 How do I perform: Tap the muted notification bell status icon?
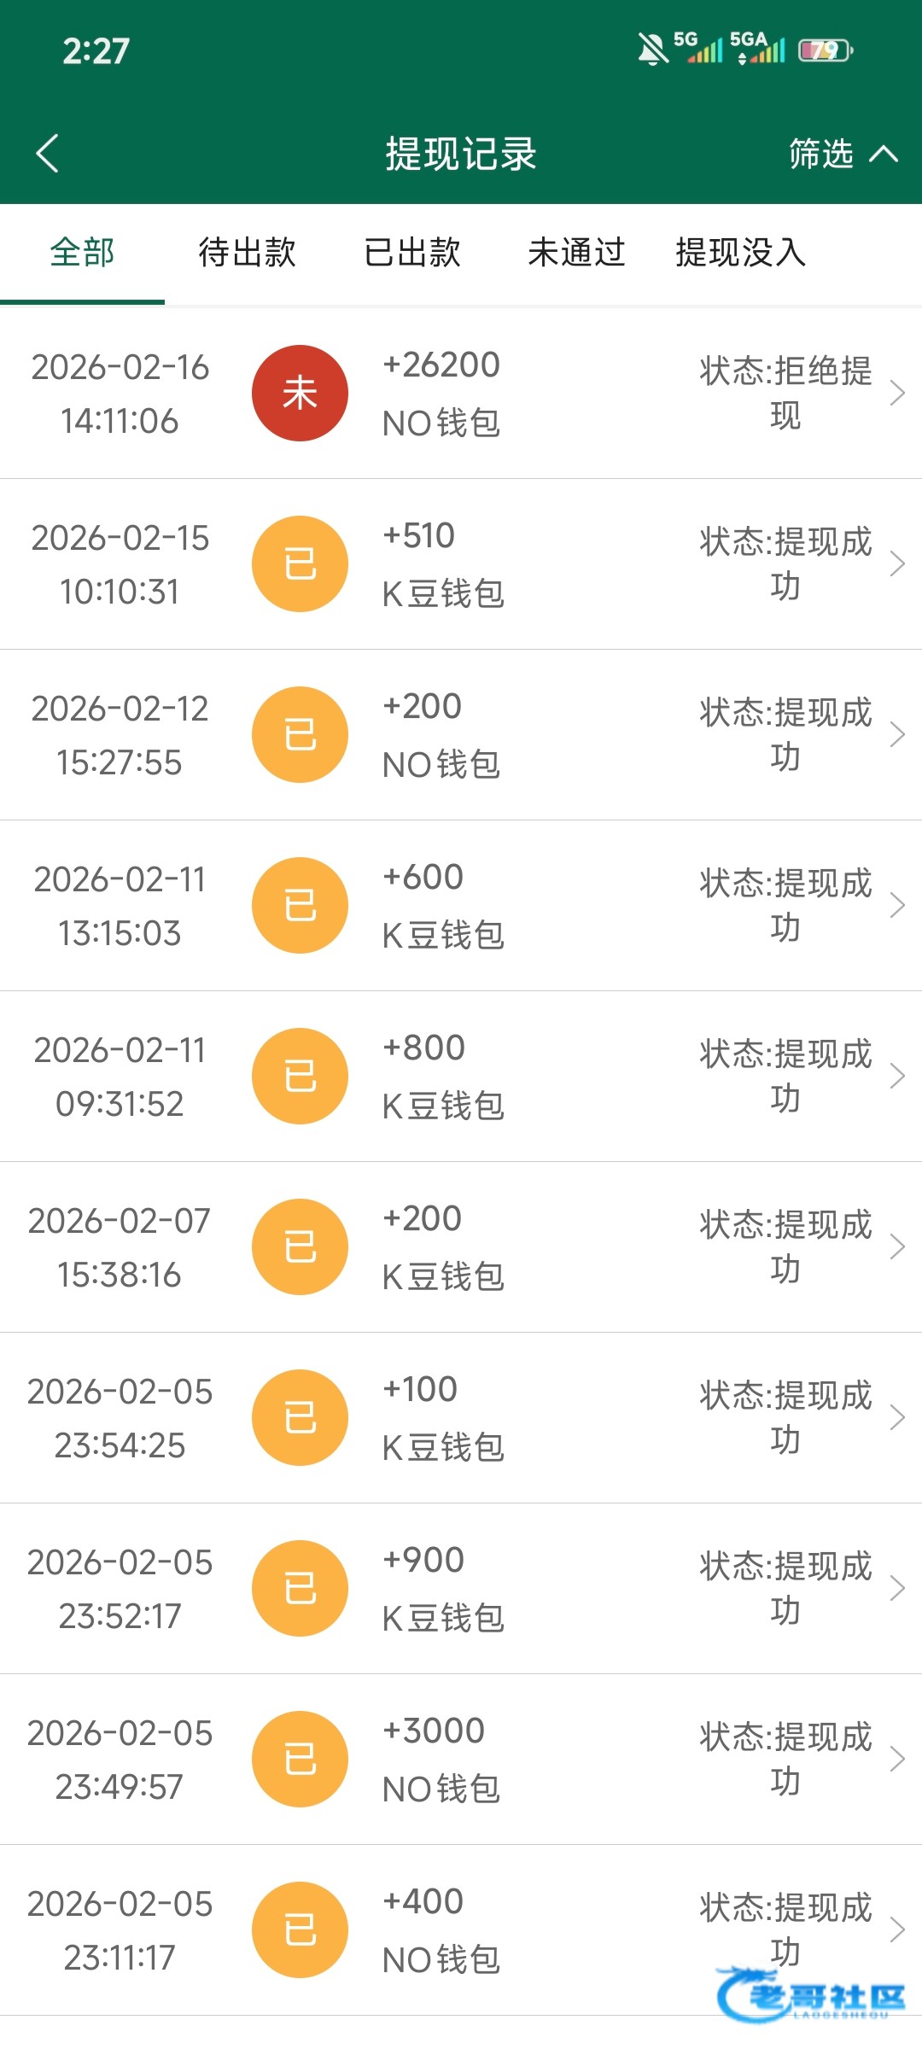[653, 50]
